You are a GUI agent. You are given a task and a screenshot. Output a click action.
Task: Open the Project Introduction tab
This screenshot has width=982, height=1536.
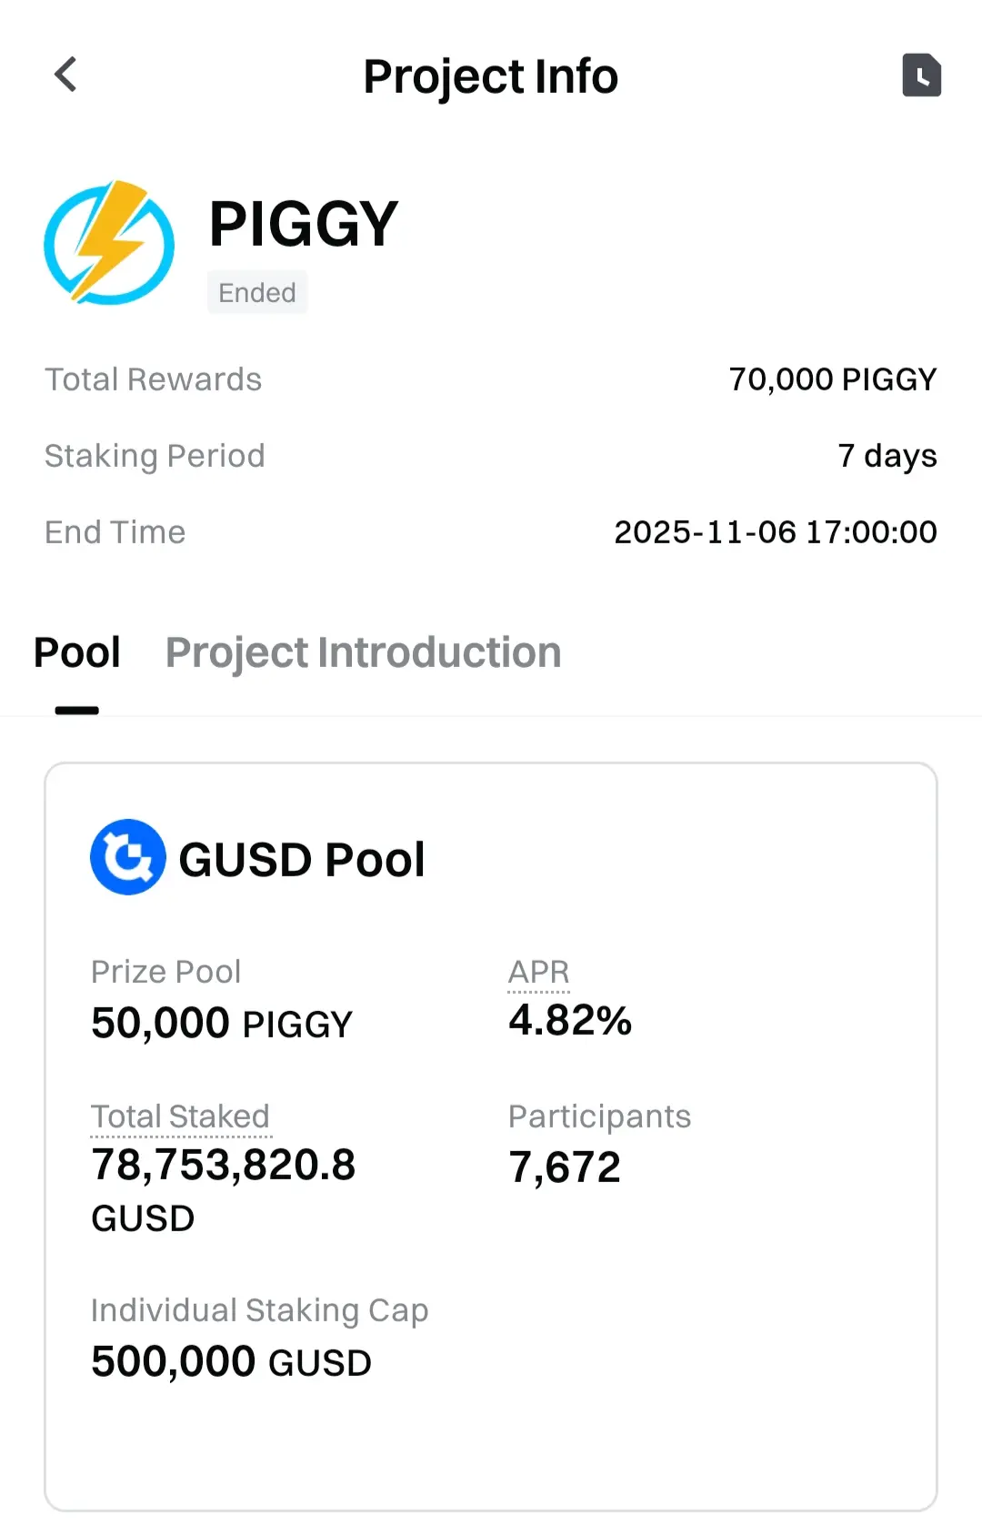coord(363,652)
